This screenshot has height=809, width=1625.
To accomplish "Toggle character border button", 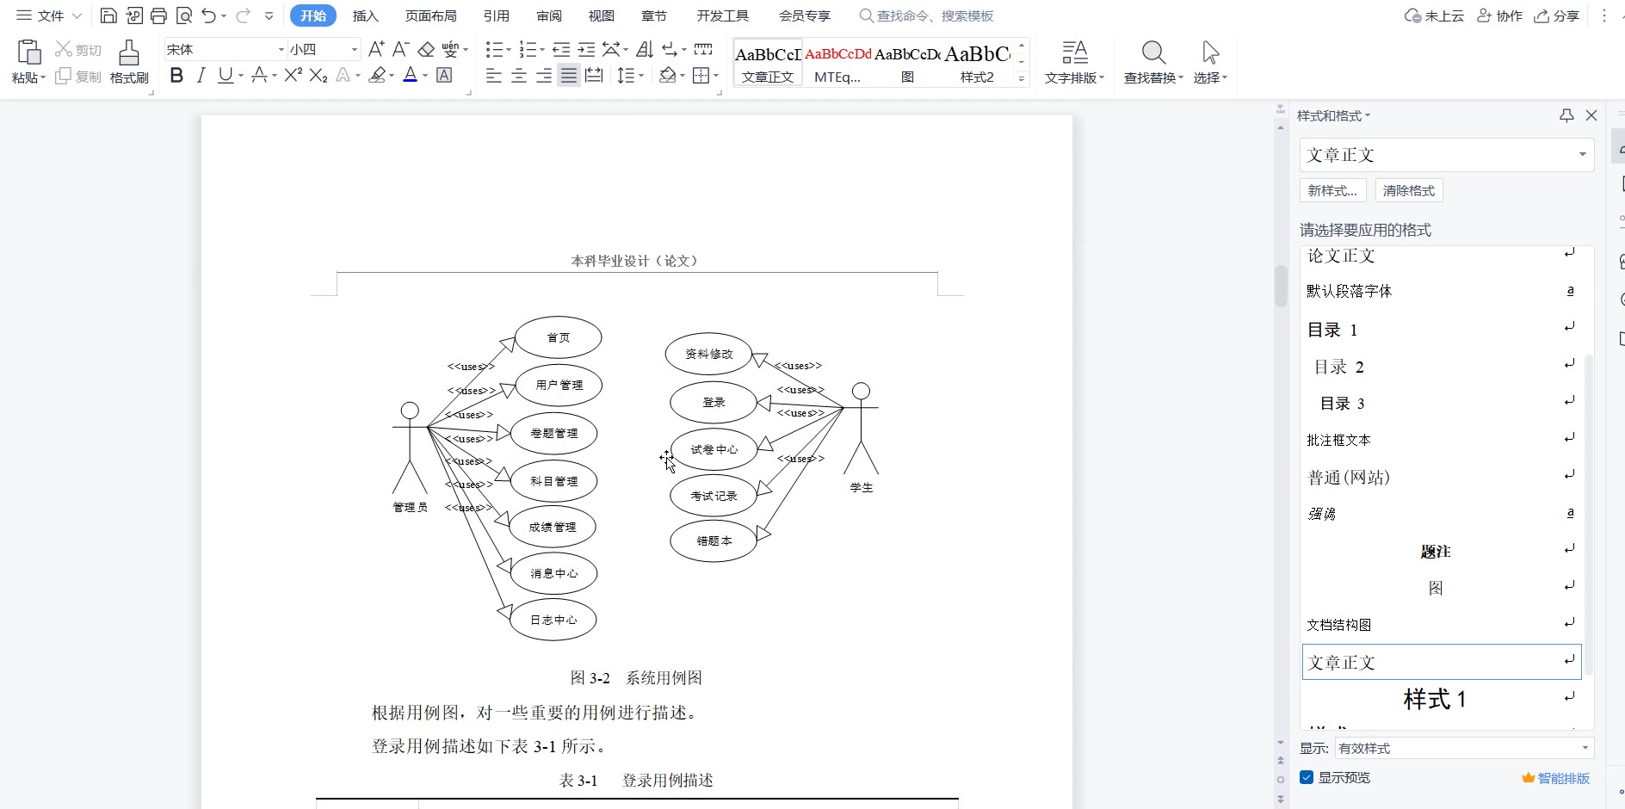I will [444, 76].
